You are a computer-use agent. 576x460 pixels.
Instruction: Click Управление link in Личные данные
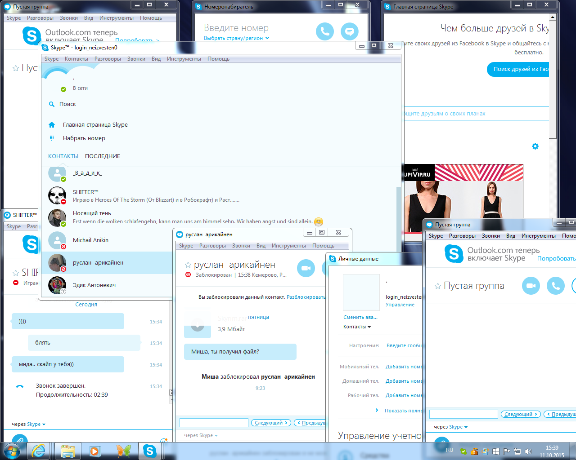400,305
